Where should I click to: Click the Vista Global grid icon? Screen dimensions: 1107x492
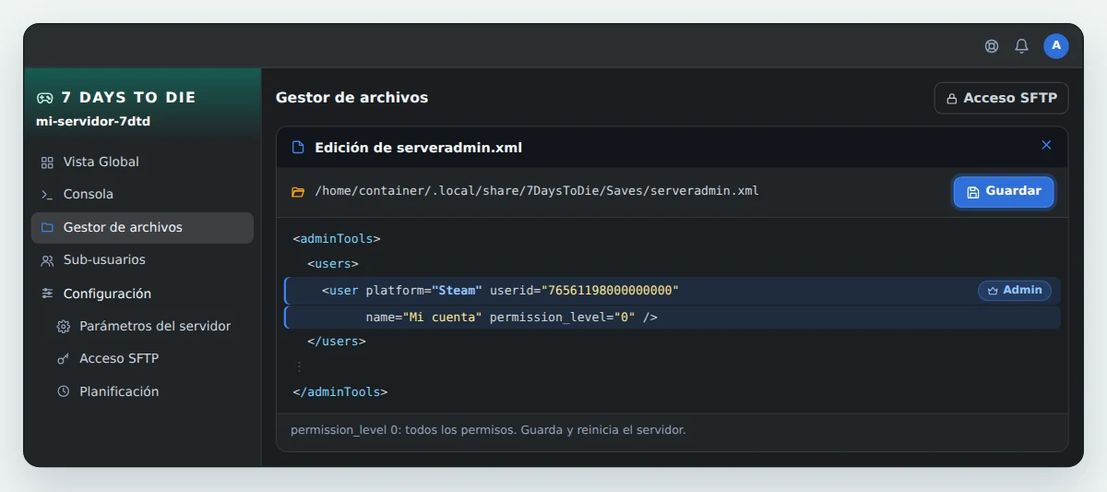[x=47, y=162]
